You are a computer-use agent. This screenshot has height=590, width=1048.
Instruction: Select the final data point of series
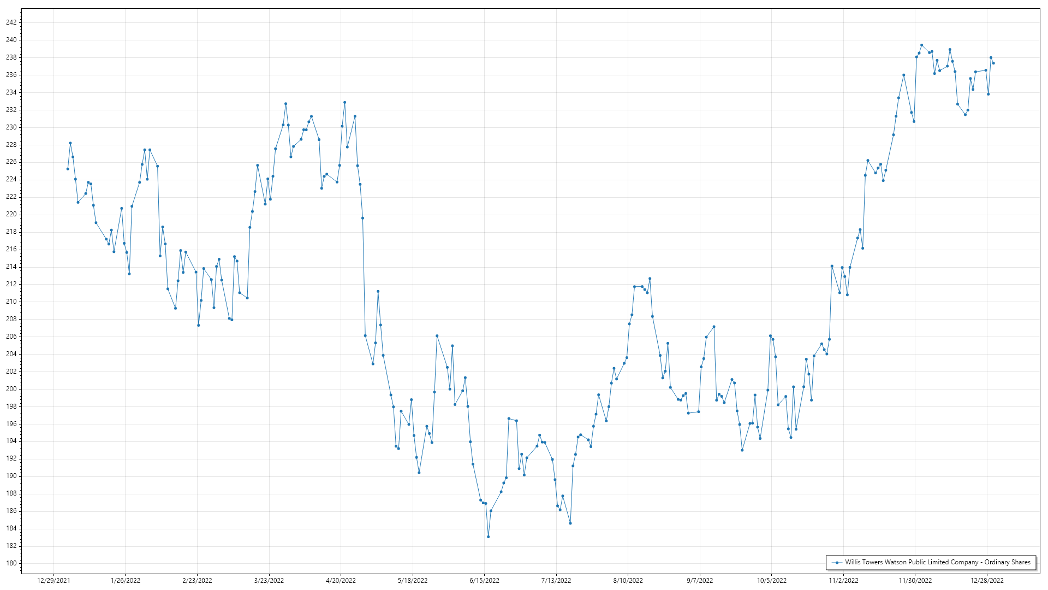pos(993,63)
